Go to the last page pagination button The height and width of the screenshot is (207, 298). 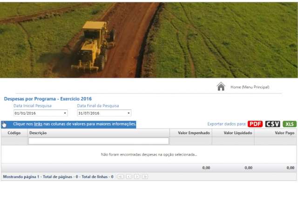click(x=145, y=177)
